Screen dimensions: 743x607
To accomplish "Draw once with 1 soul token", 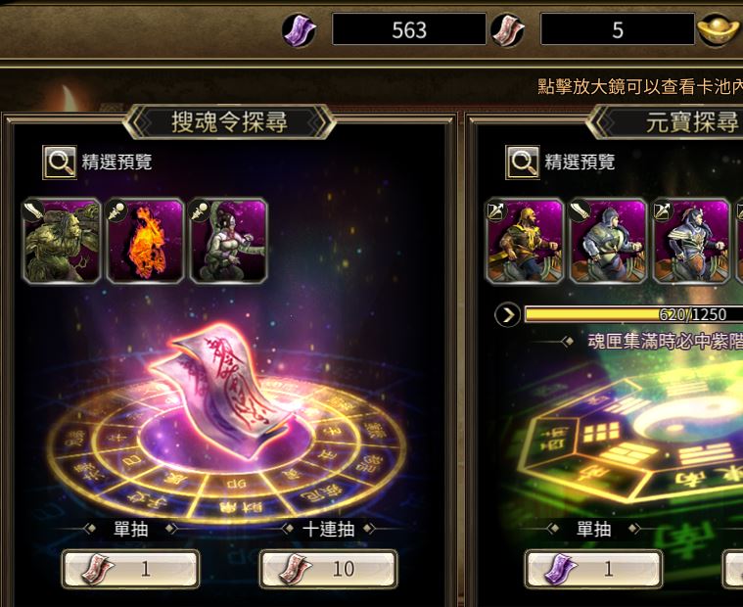I will pyautogui.click(x=131, y=569).
